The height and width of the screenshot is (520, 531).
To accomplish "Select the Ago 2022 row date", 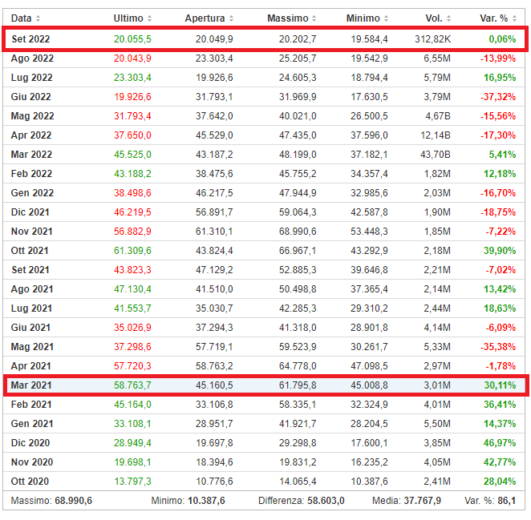I will point(32,58).
